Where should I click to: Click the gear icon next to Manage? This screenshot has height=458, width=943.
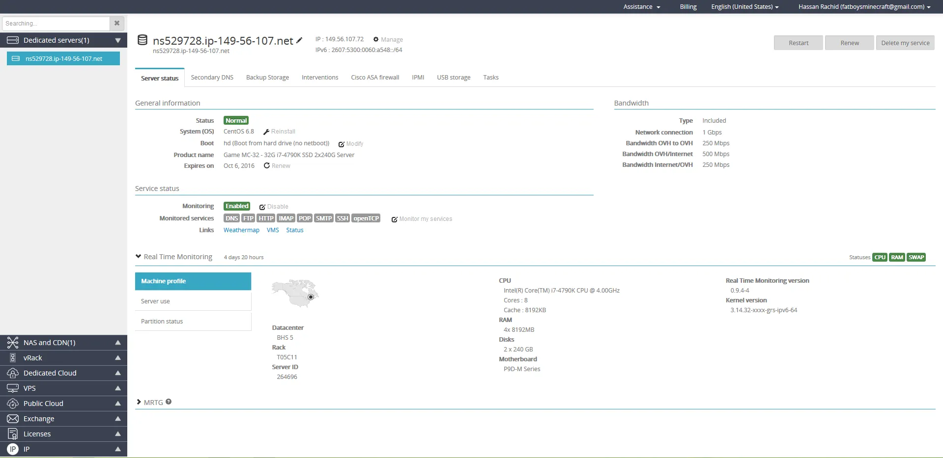coord(376,39)
